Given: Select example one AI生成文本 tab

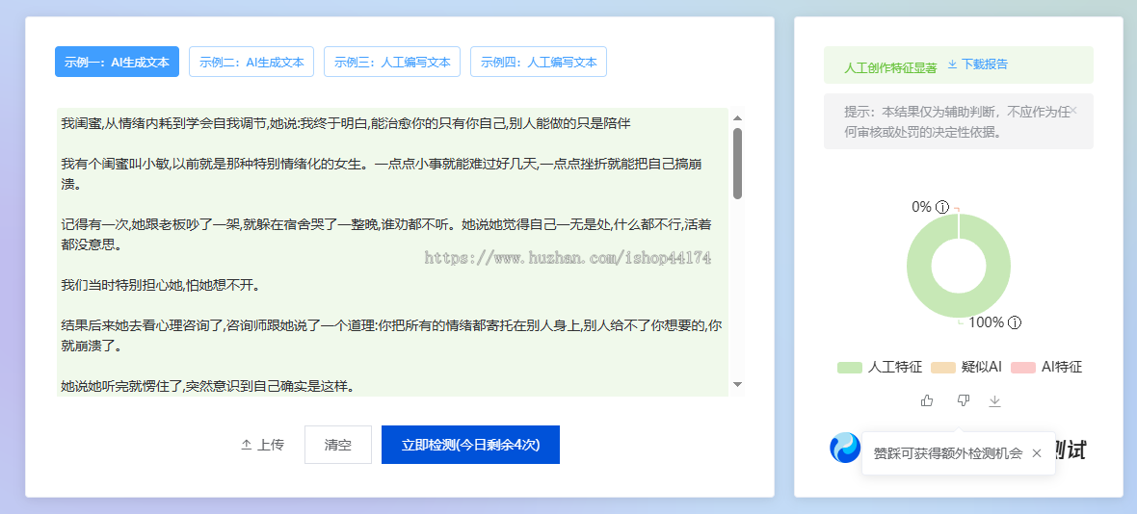Looking at the screenshot, I should [x=117, y=62].
